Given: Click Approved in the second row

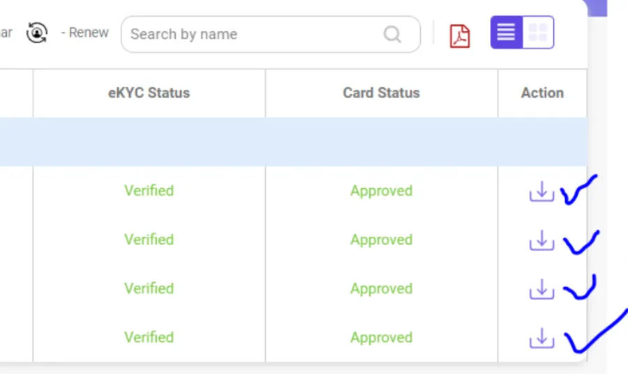Looking at the screenshot, I should (381, 240).
